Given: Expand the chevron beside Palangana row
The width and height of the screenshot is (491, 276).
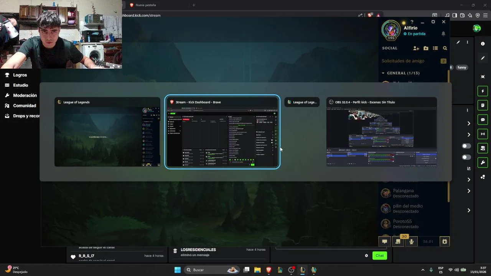Looking at the screenshot, I should pyautogui.click(x=469, y=191).
